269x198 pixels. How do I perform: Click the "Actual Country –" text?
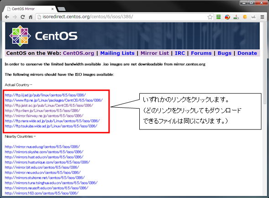pos(19,85)
